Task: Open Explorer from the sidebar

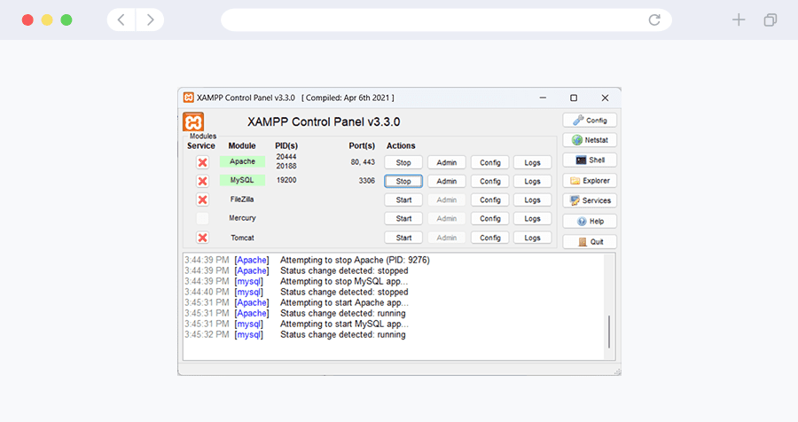Action: pyautogui.click(x=590, y=181)
